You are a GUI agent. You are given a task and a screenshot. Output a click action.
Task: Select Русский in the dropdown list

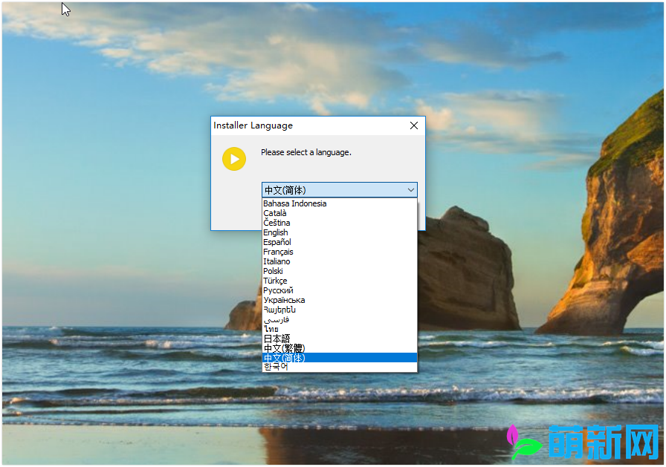(x=340, y=290)
